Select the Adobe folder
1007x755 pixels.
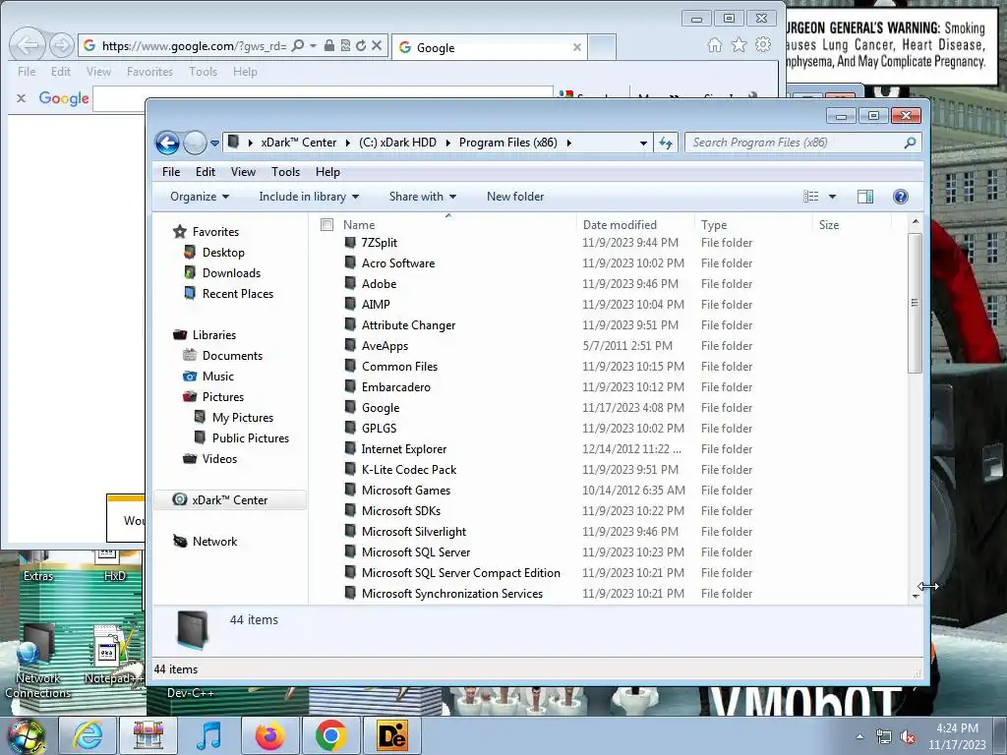pos(379,284)
